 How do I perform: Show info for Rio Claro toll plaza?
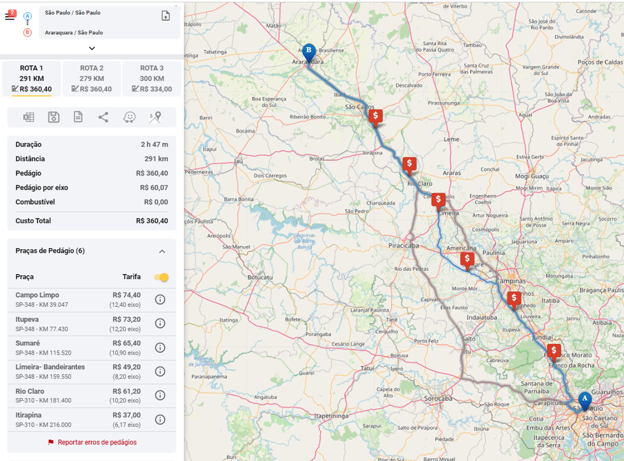(160, 395)
